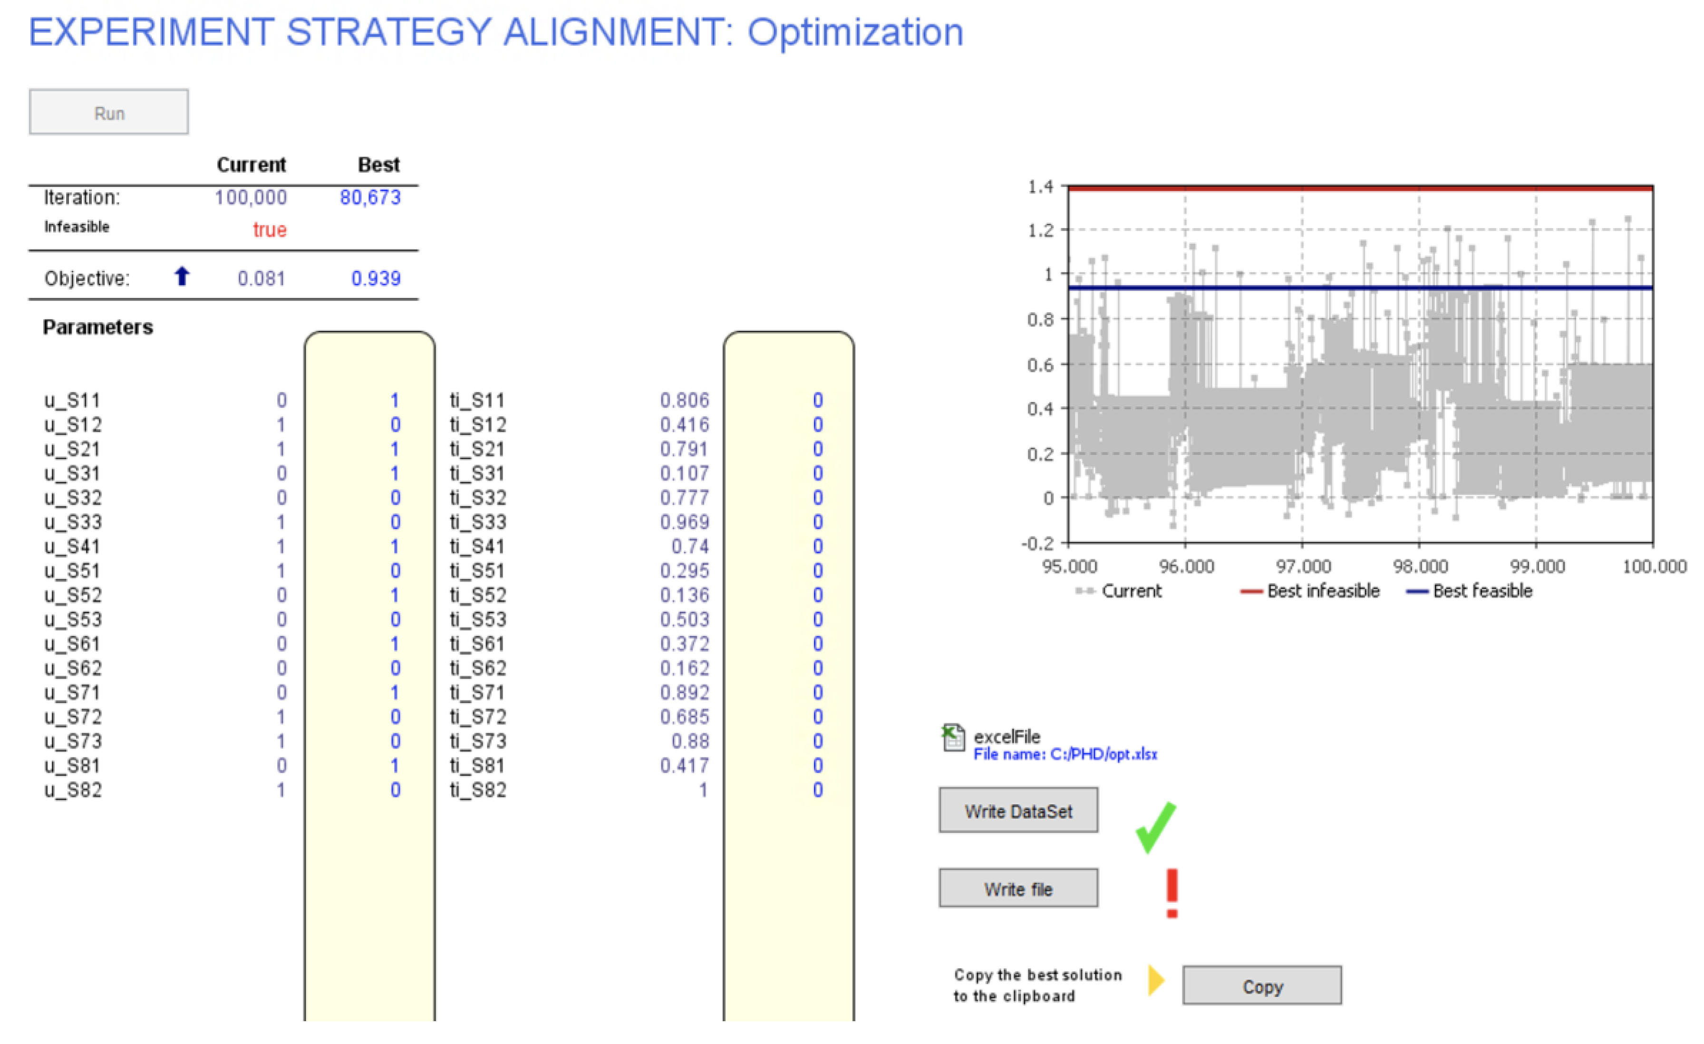1704x1044 pixels.
Task: Click the Best feasible blue legend line
Action: (x=1417, y=591)
